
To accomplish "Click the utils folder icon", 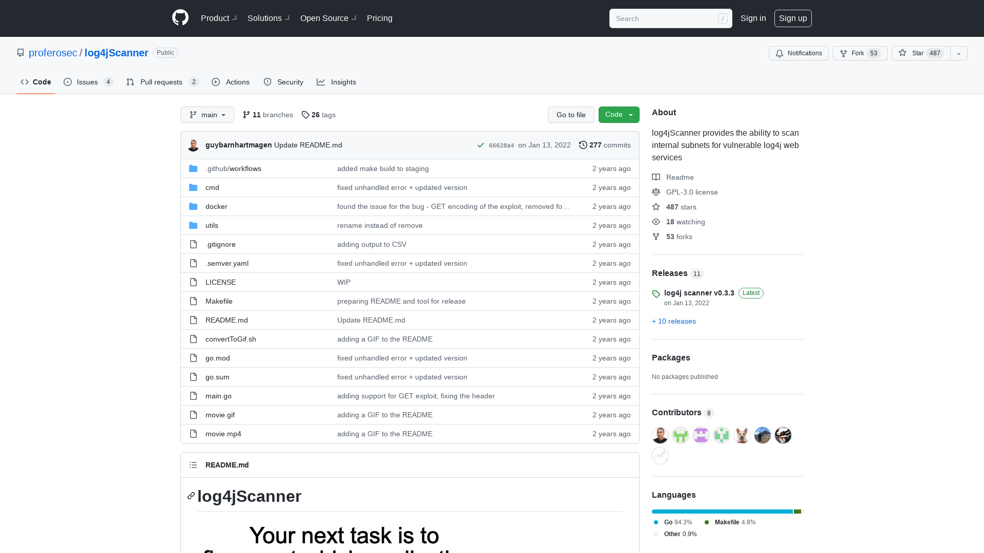I will [x=193, y=225].
